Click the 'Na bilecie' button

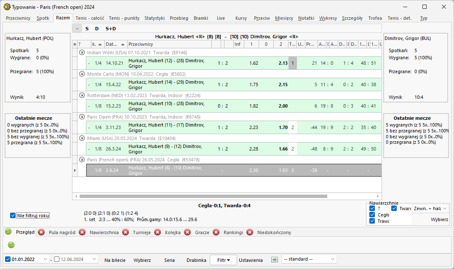coord(115,260)
